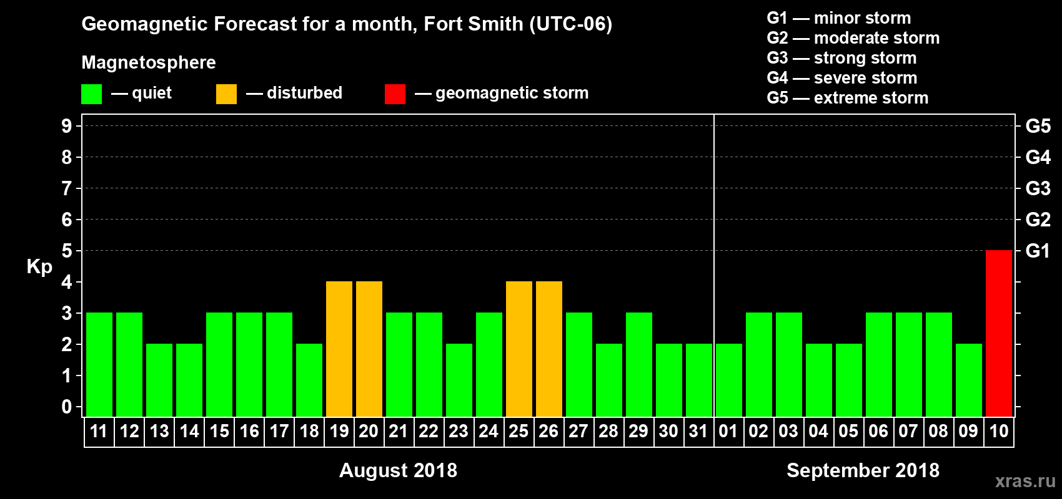Click the 'G5 — extreme storm' legend entry
Image resolution: width=1062 pixels, height=499 pixels.
[x=848, y=98]
